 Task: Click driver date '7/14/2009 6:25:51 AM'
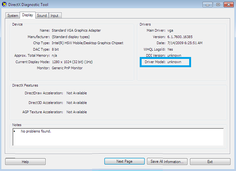(x=185, y=43)
